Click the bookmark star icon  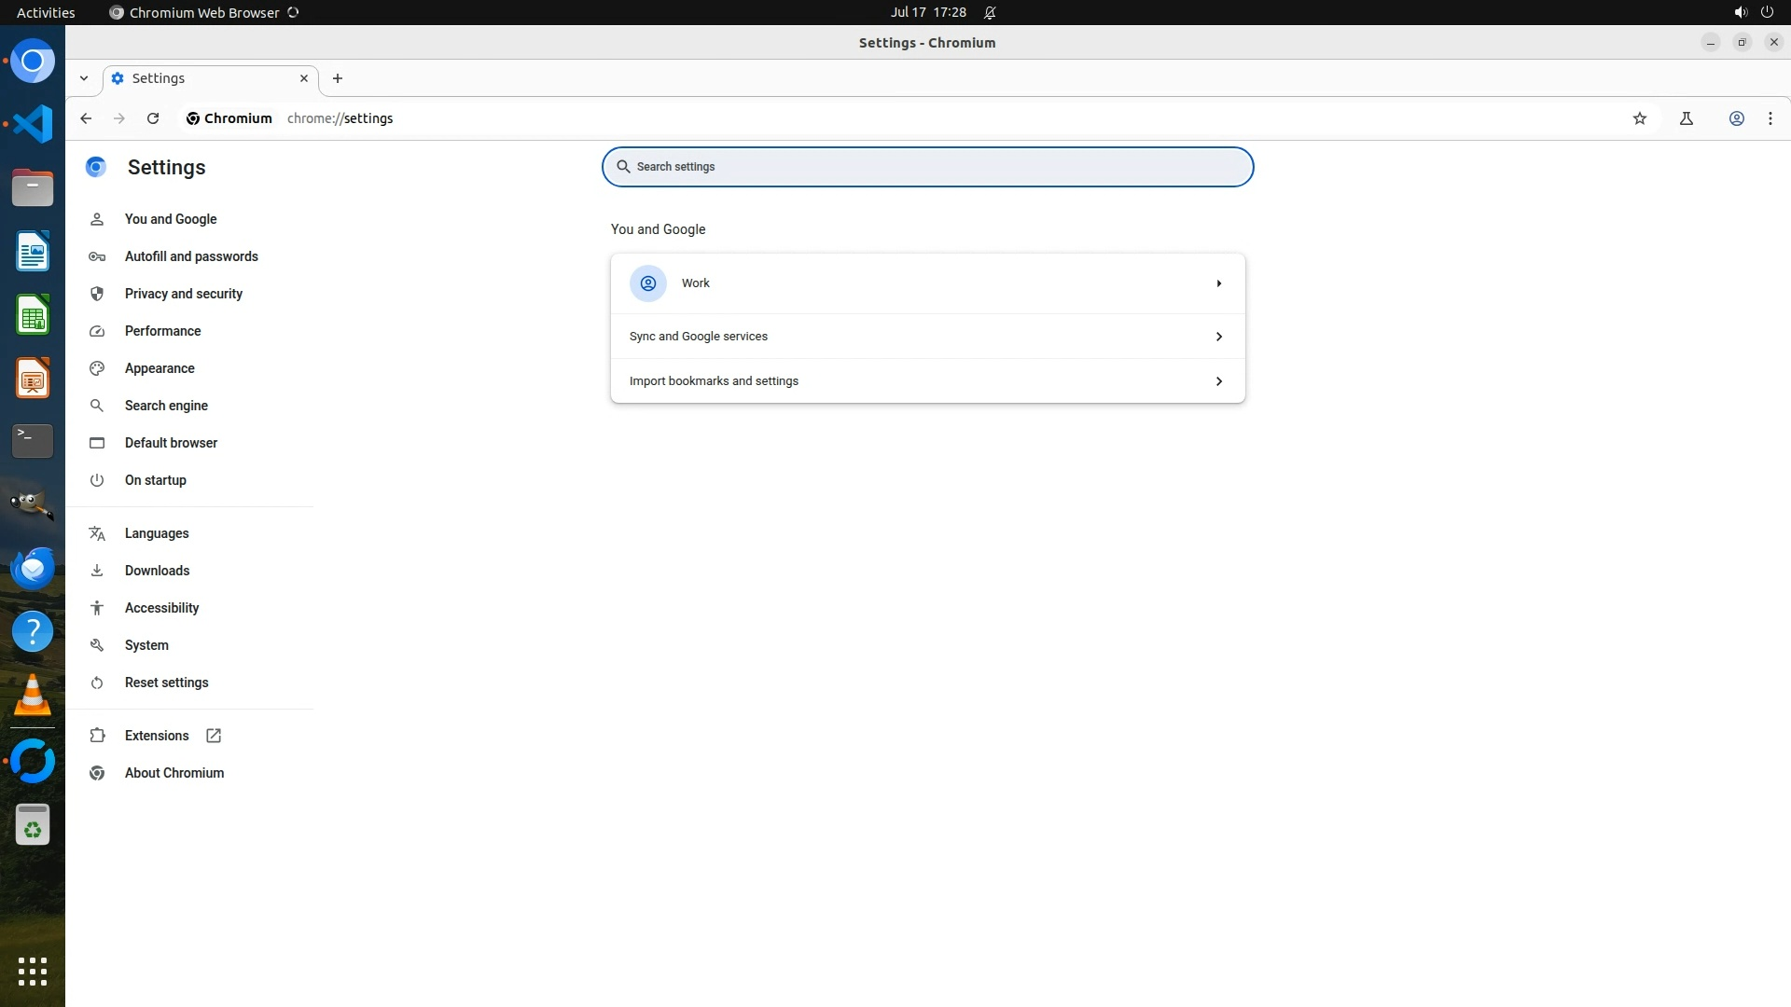1640,118
